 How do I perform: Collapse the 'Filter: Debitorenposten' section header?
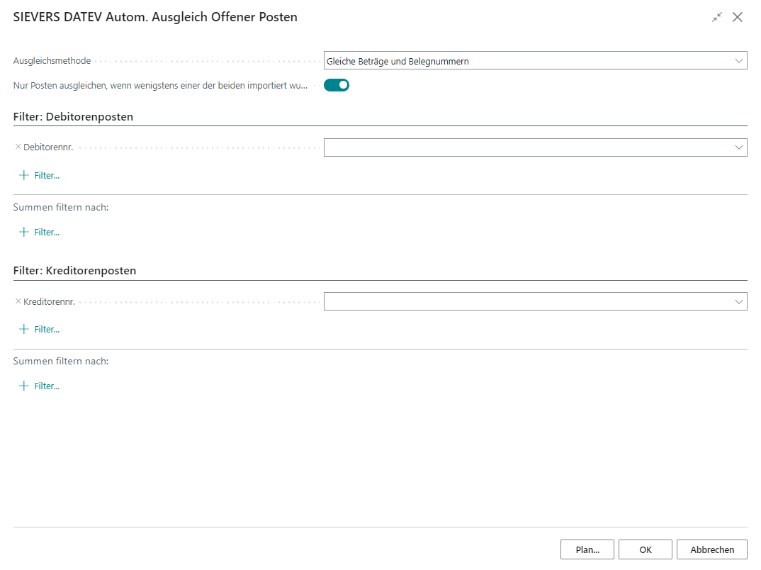pyautogui.click(x=73, y=117)
